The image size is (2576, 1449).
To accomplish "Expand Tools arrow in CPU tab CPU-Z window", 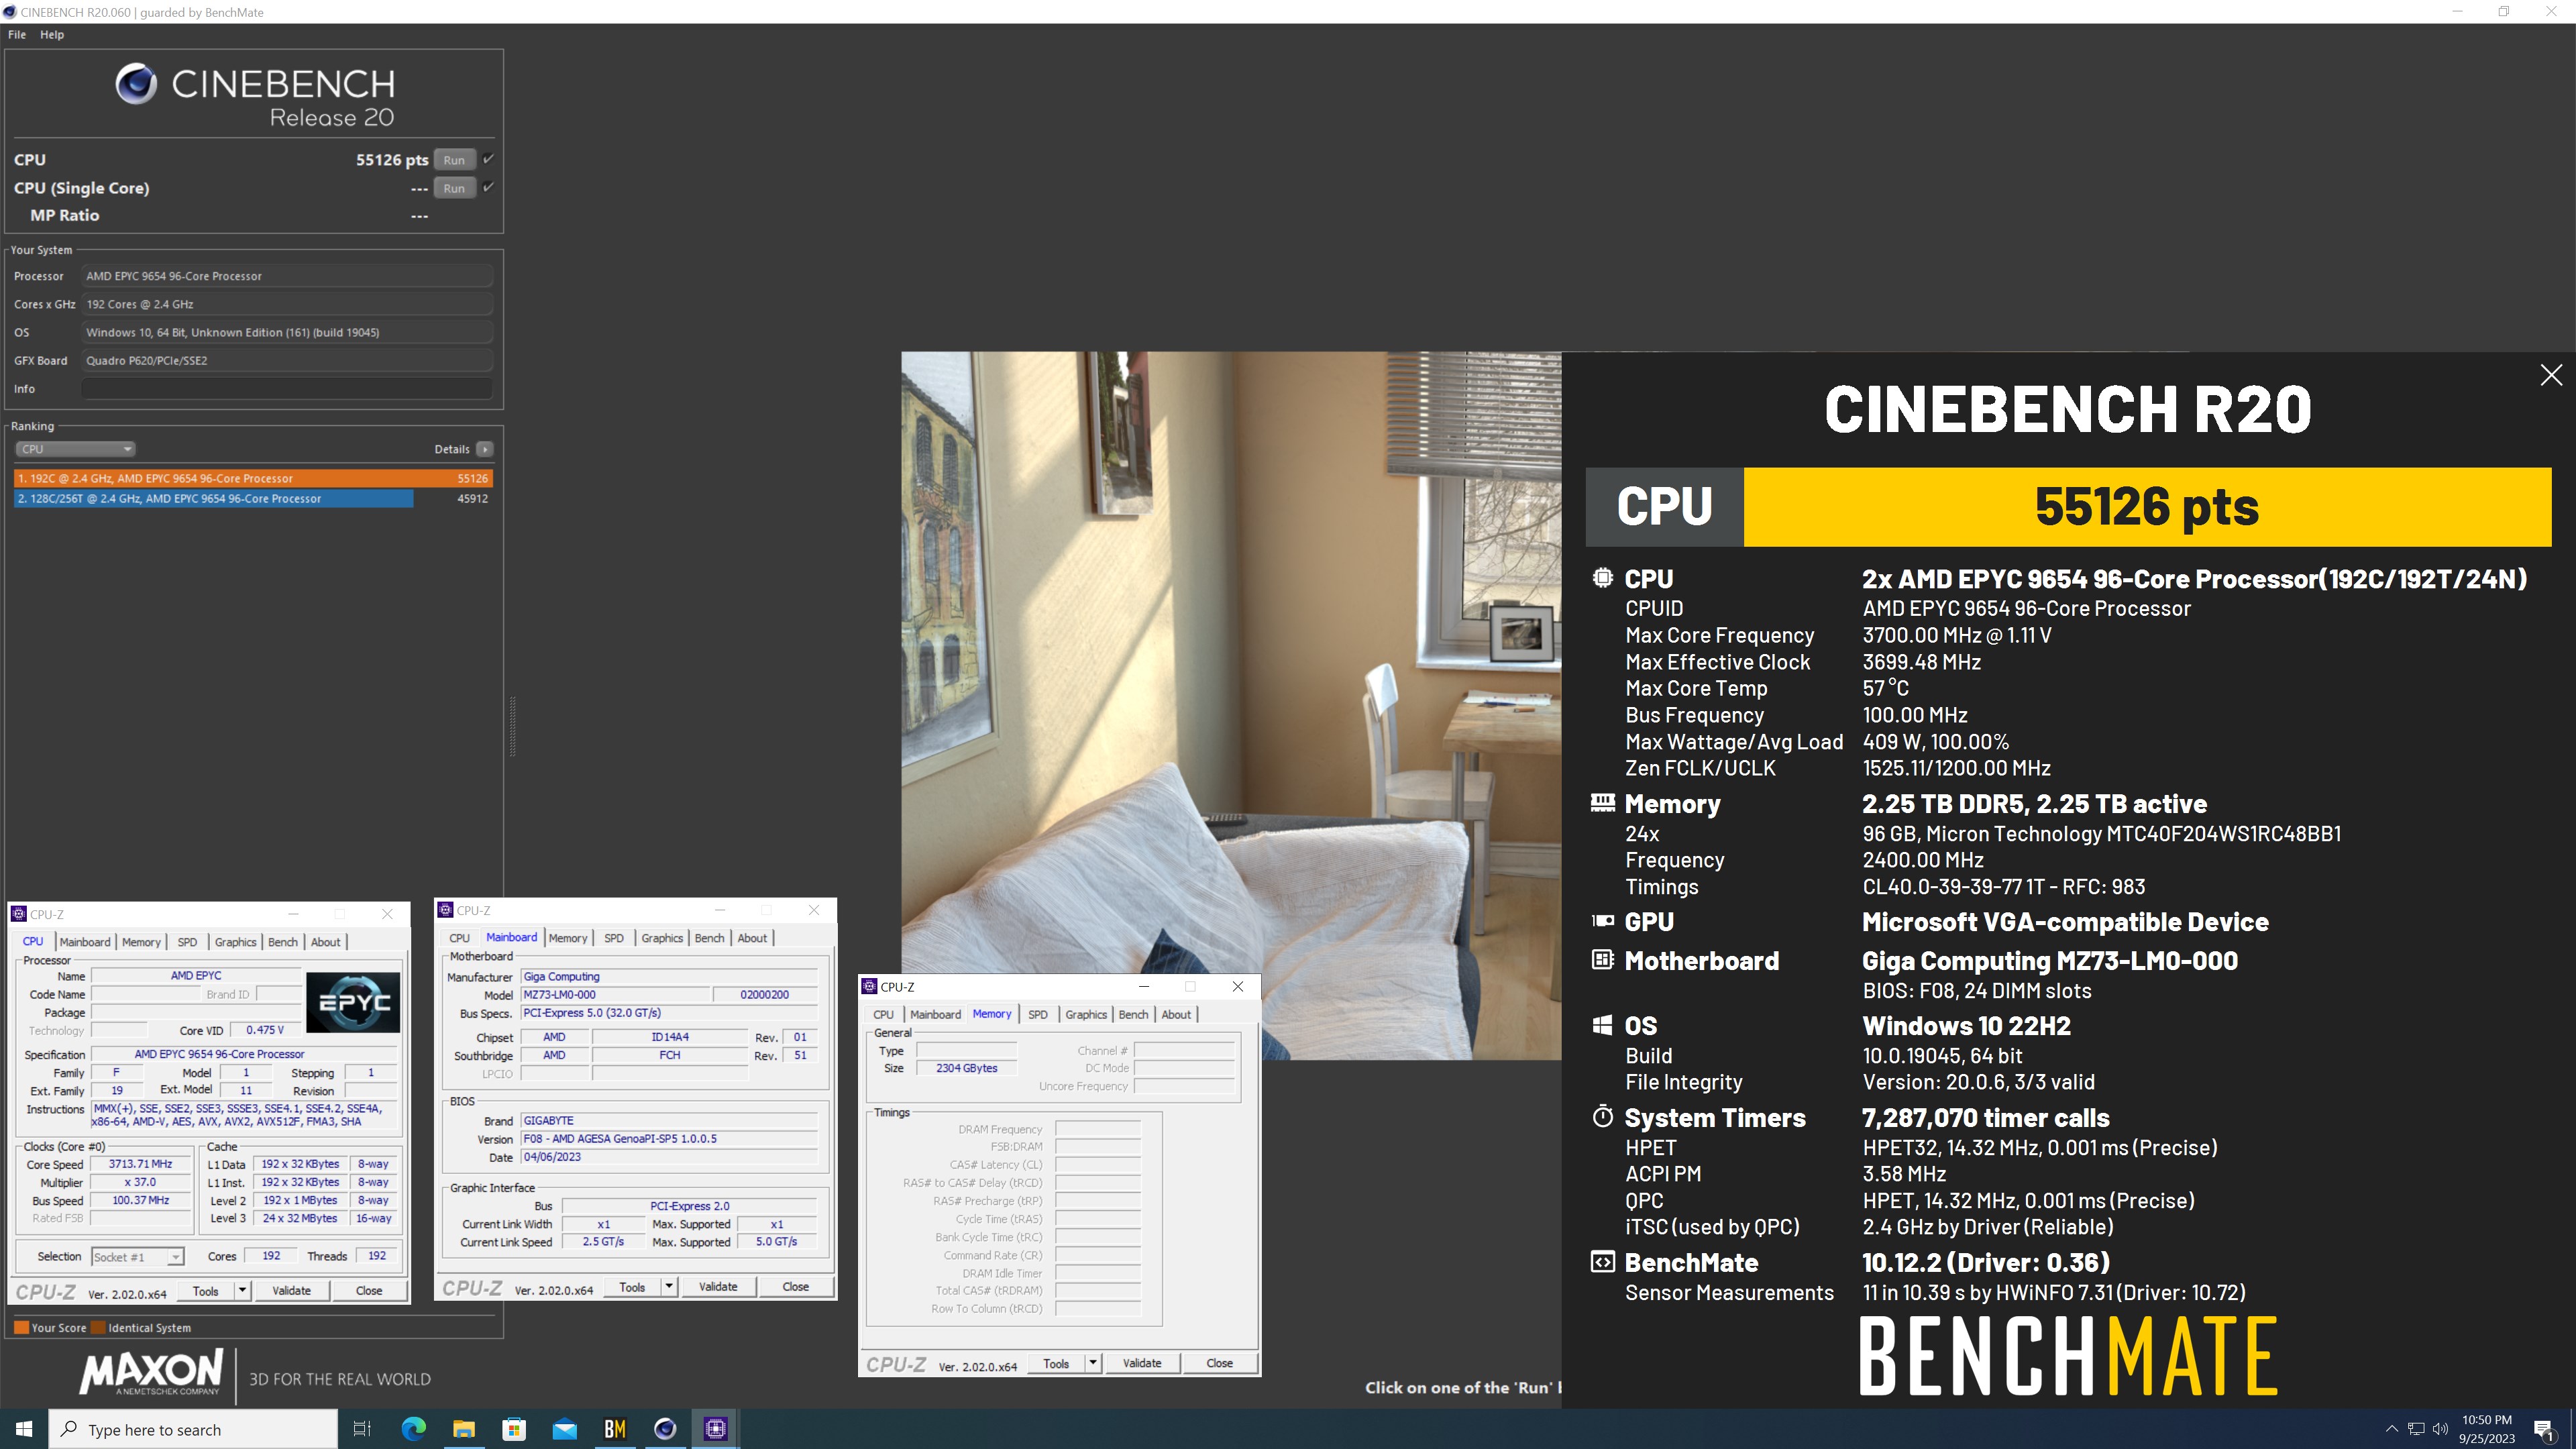I will click(242, 1291).
